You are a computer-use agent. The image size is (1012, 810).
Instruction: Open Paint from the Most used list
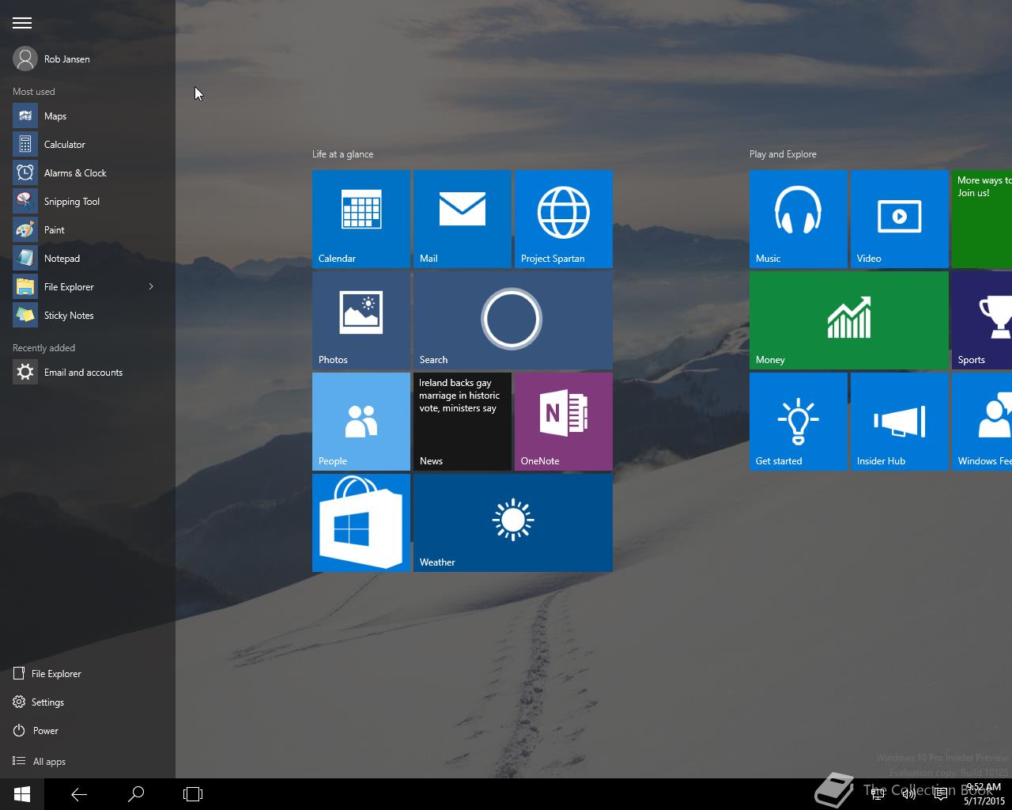[x=87, y=230]
